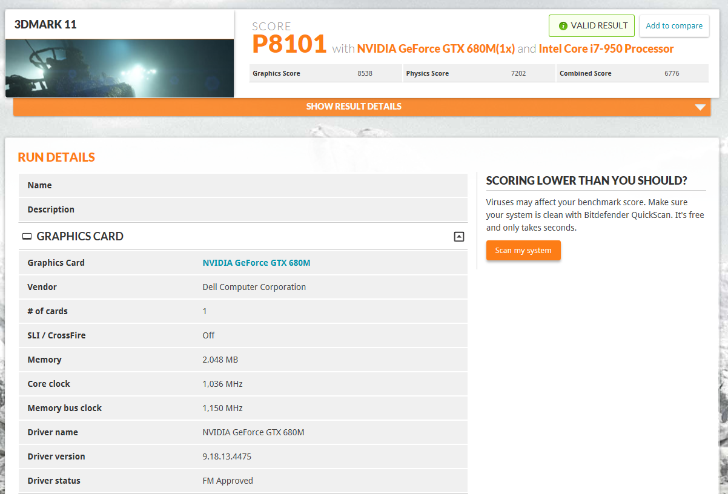Click the monitor icon beside Graphics Card heading

point(27,237)
